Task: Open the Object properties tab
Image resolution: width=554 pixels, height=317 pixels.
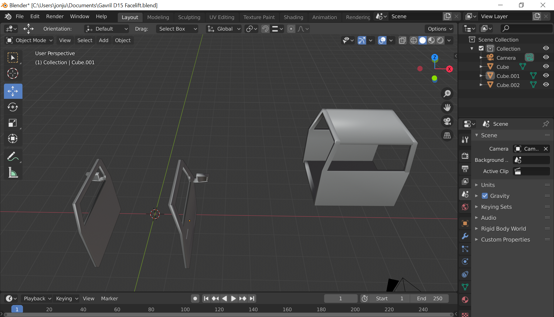Action: pos(465,223)
